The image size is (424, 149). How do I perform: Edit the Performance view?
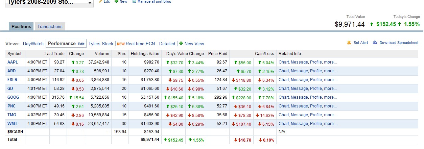pyautogui.click(x=81, y=44)
